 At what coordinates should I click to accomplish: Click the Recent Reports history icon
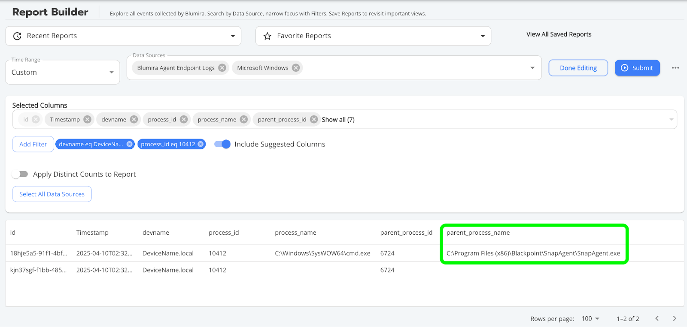17,36
